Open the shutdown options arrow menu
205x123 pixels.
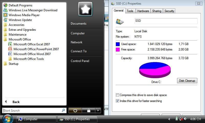coord(98,110)
